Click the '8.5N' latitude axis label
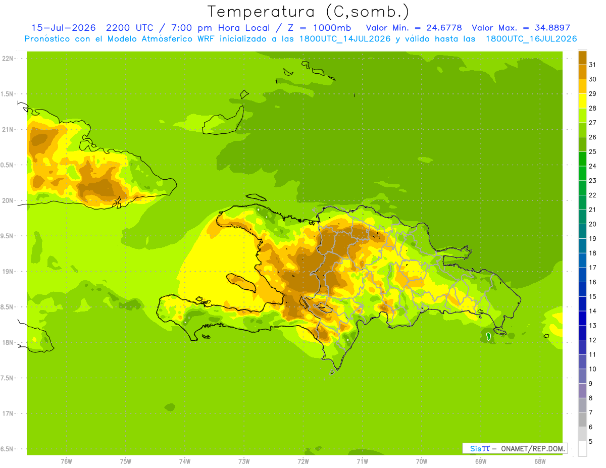 pos(7,307)
